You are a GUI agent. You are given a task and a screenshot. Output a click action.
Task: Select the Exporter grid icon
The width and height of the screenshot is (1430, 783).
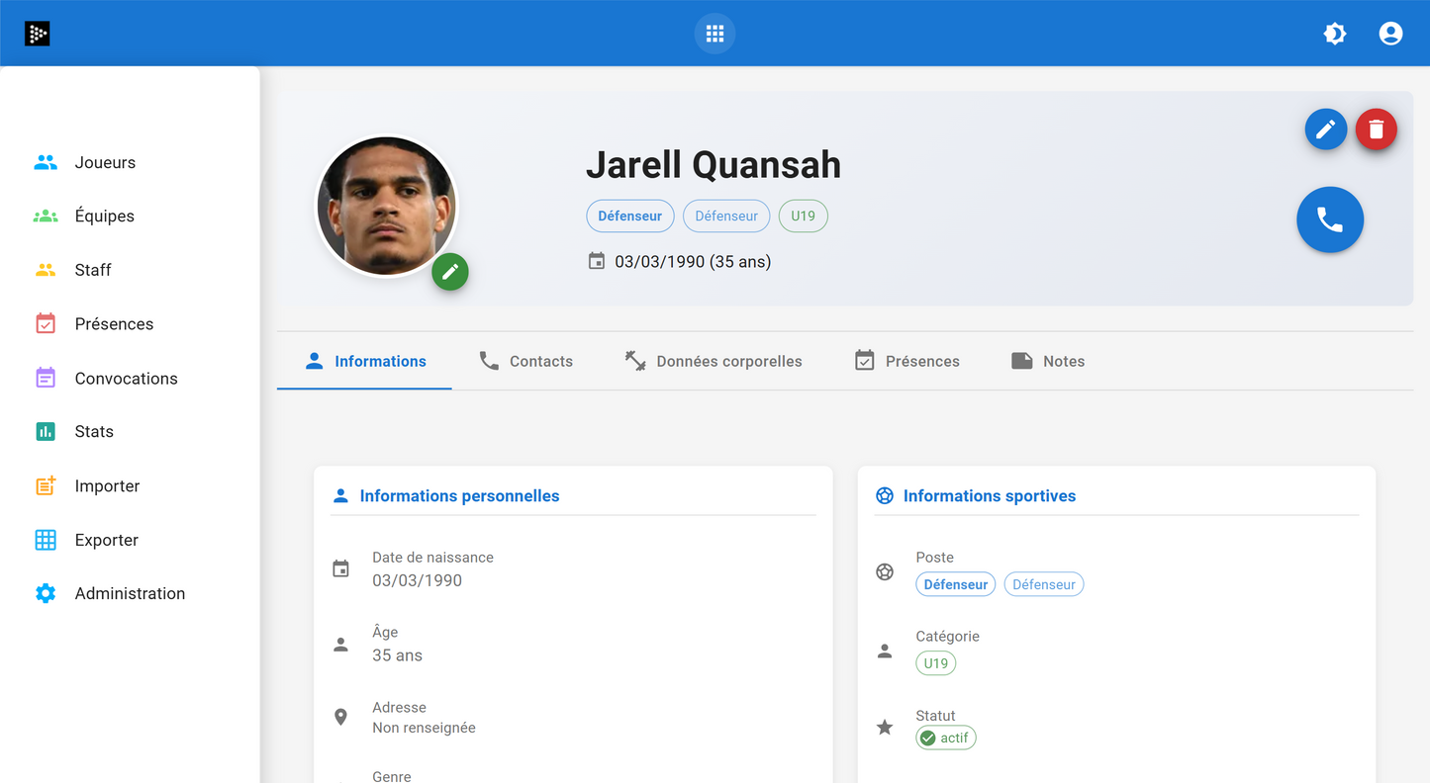click(46, 540)
